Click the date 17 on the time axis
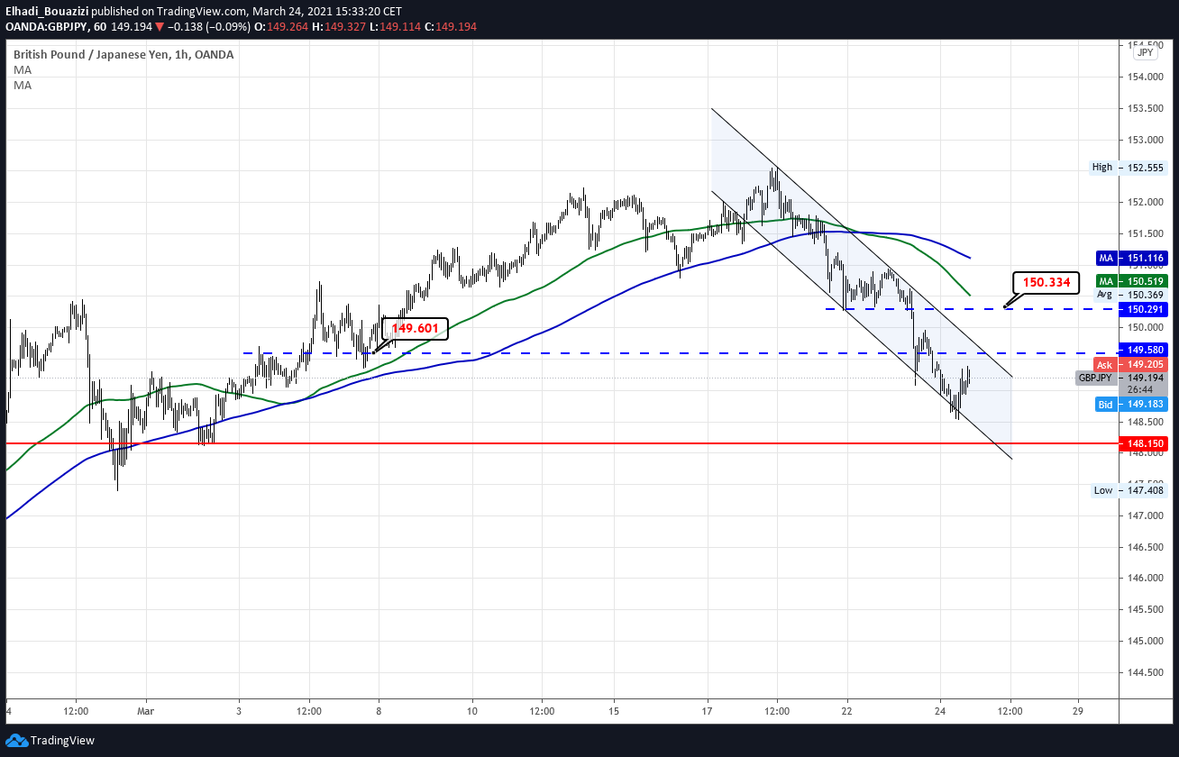The width and height of the screenshot is (1179, 757). [707, 711]
